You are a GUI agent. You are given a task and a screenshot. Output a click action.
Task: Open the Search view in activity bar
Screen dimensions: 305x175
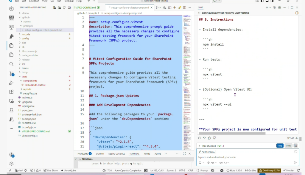pos(11,64)
